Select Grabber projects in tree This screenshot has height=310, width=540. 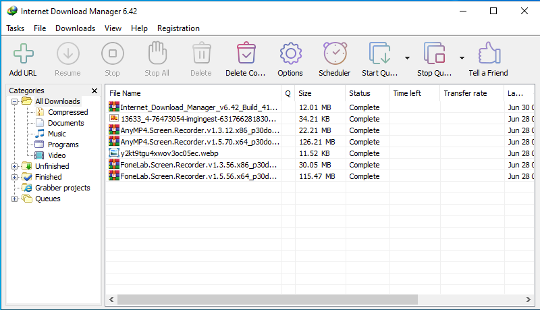pyautogui.click(x=62, y=188)
